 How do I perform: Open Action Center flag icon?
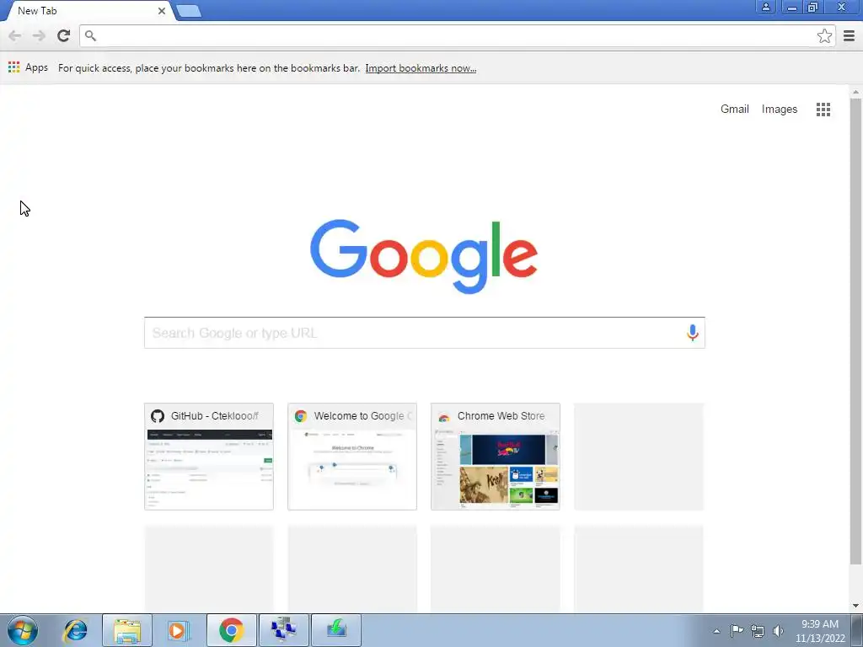click(737, 631)
